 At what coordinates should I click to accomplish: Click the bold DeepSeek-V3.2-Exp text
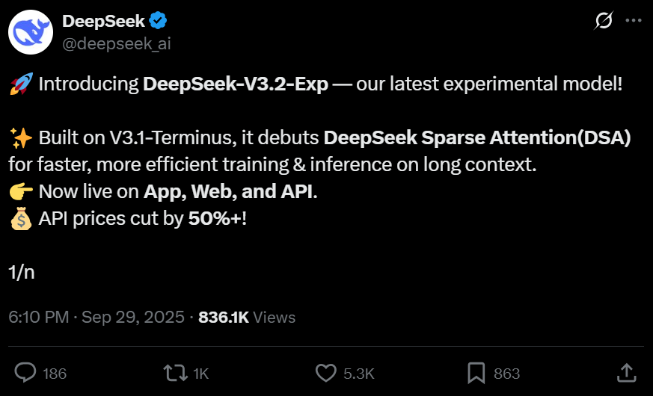click(235, 84)
